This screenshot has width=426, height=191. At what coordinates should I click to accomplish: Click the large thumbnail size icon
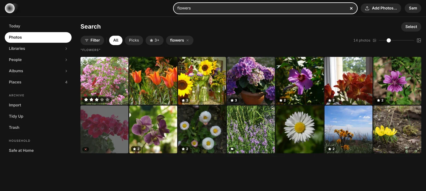(x=419, y=40)
